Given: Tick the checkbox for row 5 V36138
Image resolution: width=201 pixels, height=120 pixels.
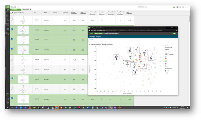Looking at the screenshot, I should [12, 59].
